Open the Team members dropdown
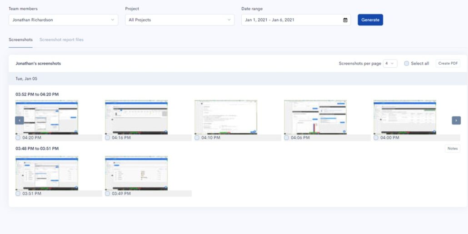This screenshot has height=234, width=468. pos(63,20)
